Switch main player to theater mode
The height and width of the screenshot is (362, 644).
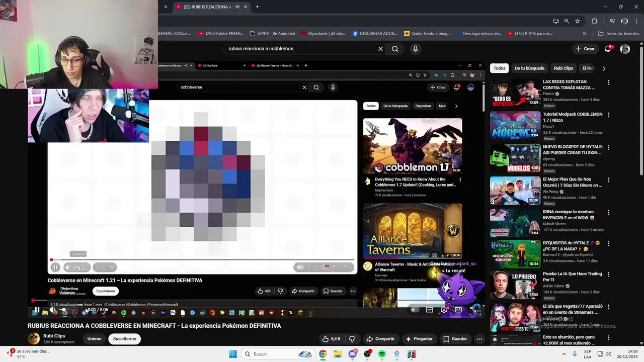pyautogui.click(x=458, y=310)
